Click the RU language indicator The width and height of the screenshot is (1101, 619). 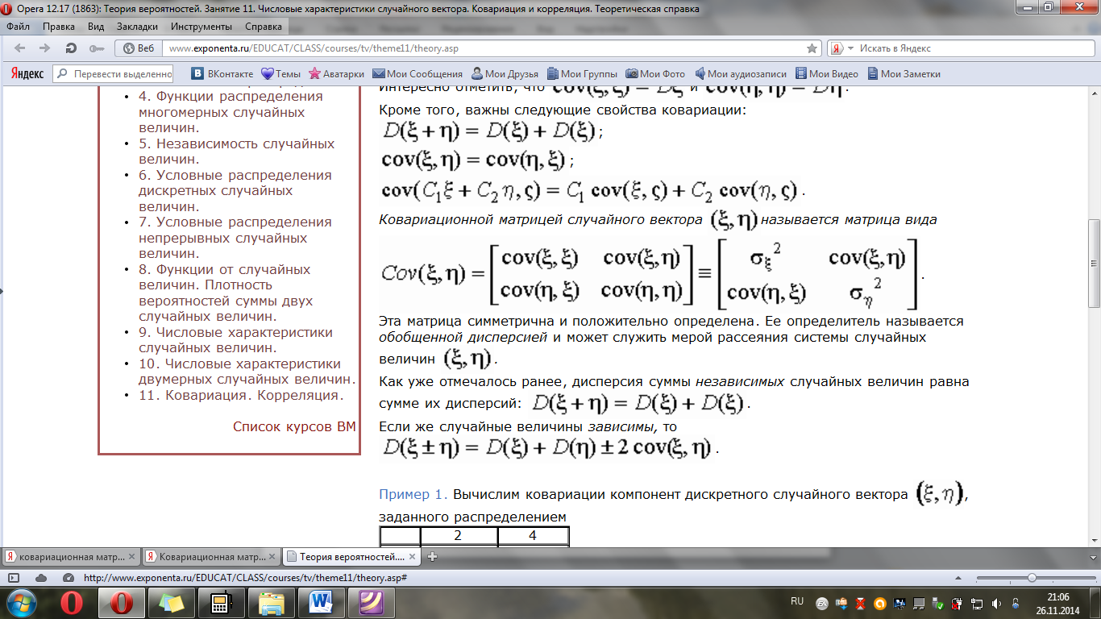pyautogui.click(x=797, y=601)
